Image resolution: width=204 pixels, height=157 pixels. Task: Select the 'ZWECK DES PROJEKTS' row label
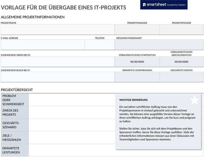click(x=15, y=112)
